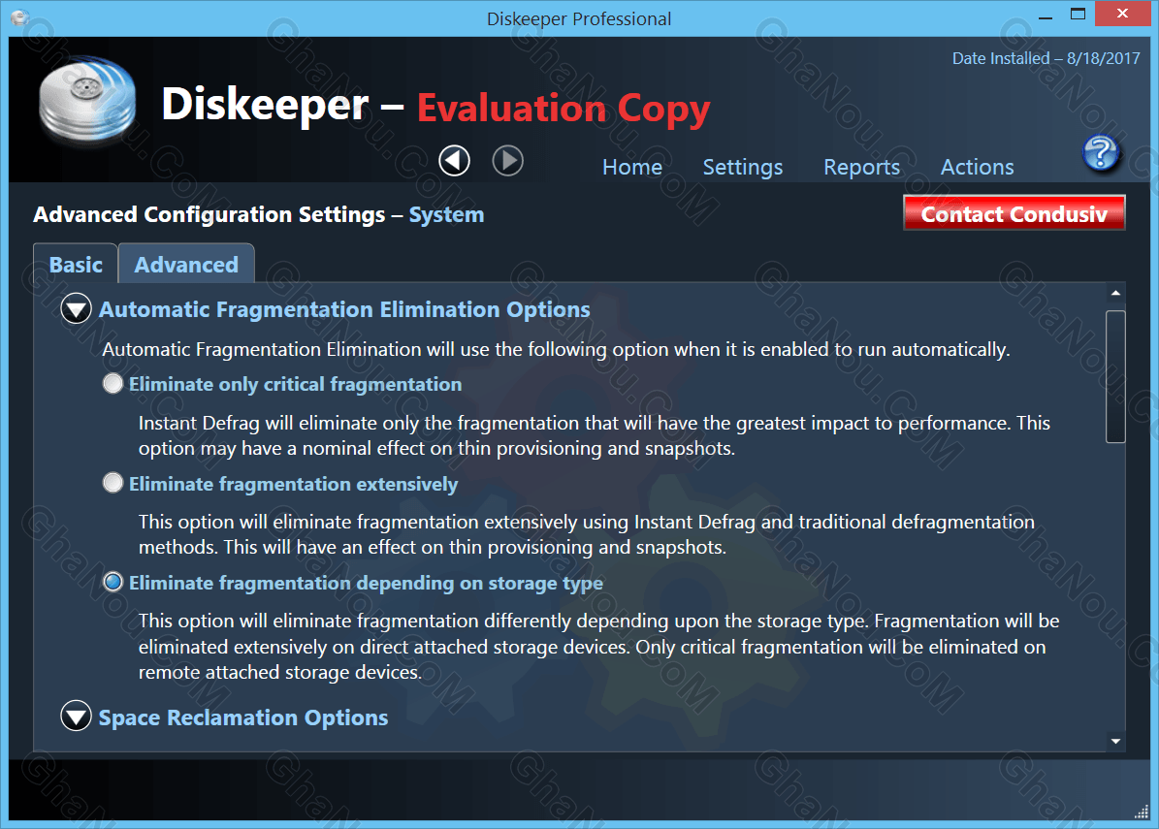
Task: Close the Diskeeper Professional window
Action: [1122, 14]
